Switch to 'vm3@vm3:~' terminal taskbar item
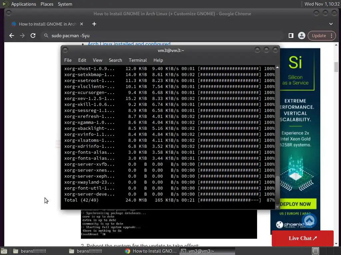The image size is (341, 255). click(207, 251)
